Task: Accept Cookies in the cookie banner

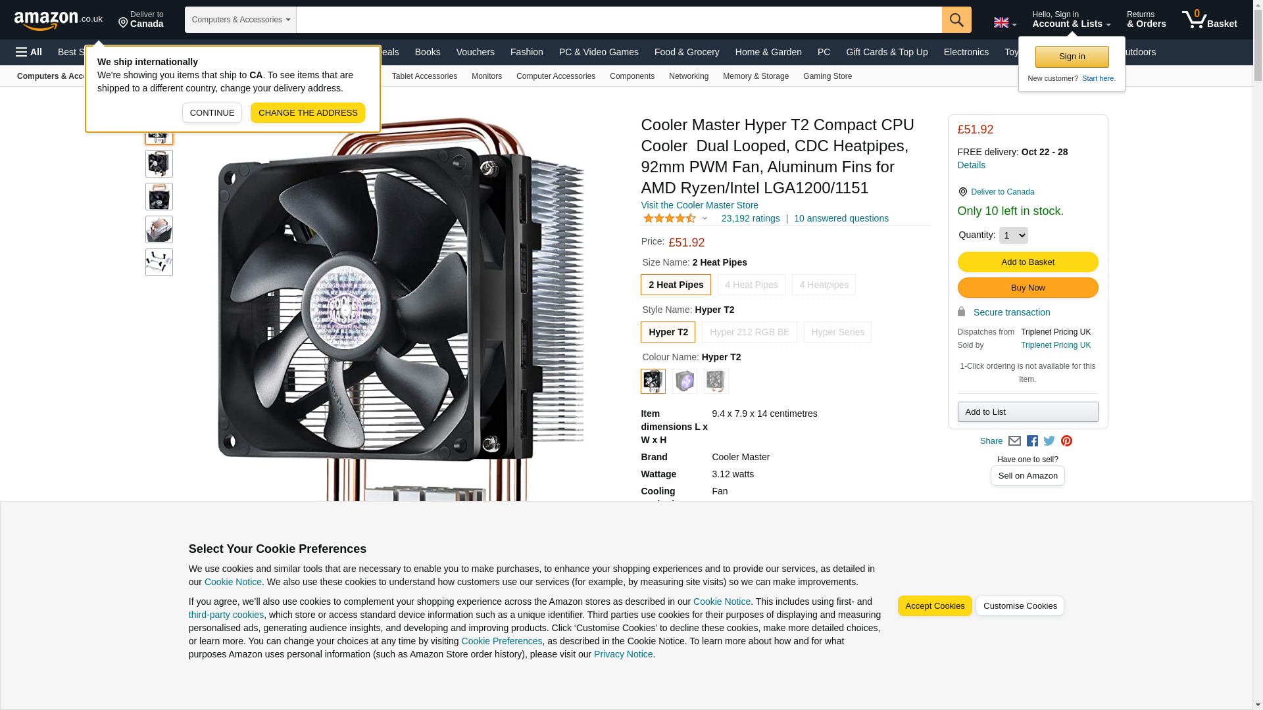Action: (x=935, y=606)
